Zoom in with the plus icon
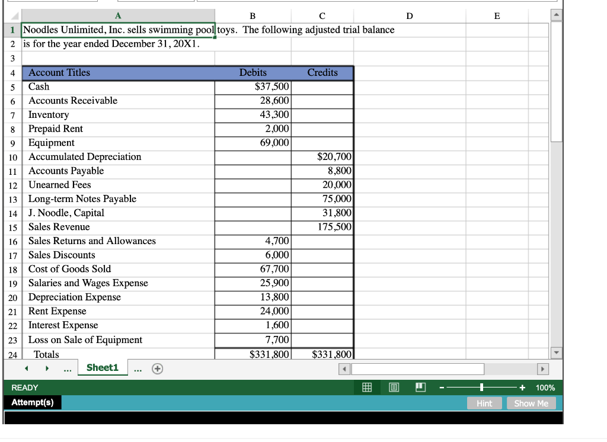The width and height of the screenshot is (607, 442). point(522,387)
